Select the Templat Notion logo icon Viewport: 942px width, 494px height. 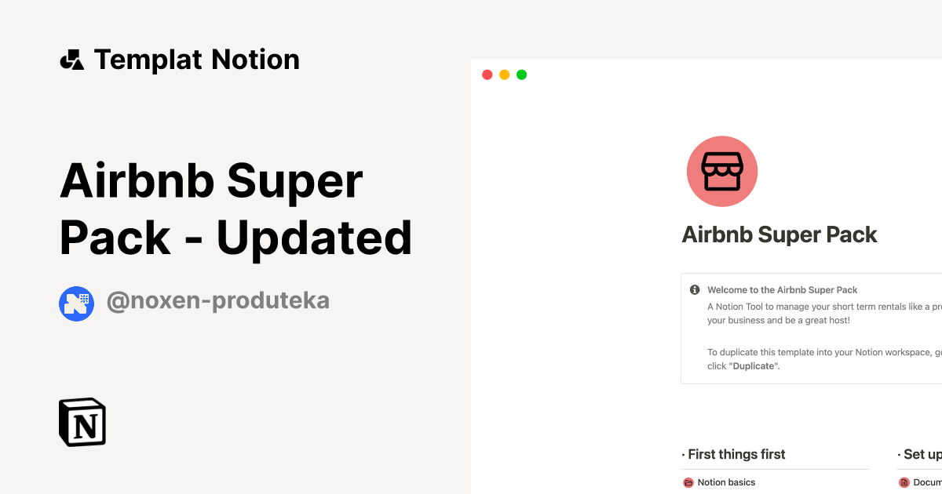click(72, 59)
